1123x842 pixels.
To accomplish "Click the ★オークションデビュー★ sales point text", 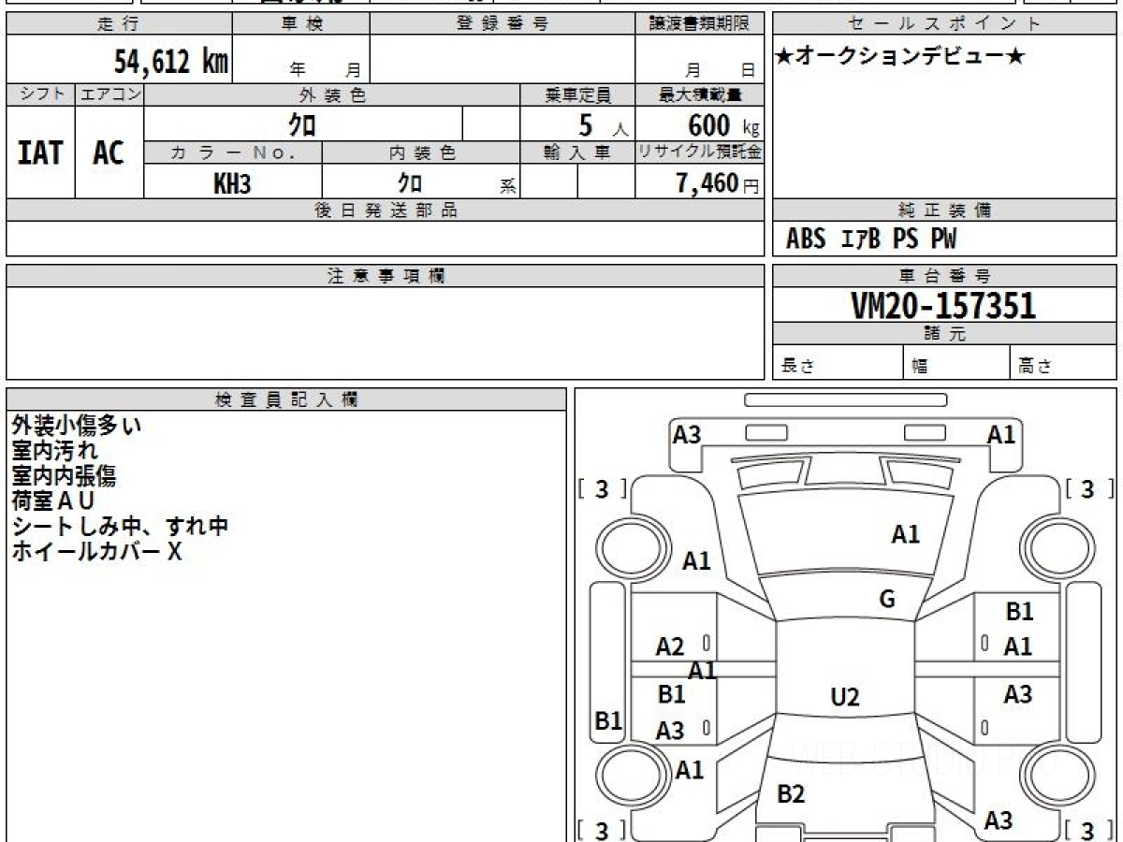I will coord(900,57).
